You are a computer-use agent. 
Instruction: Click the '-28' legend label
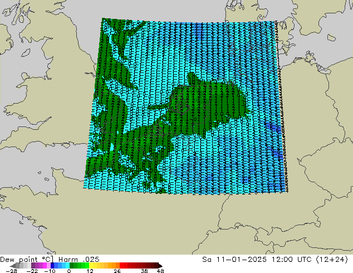click(x=11, y=271)
